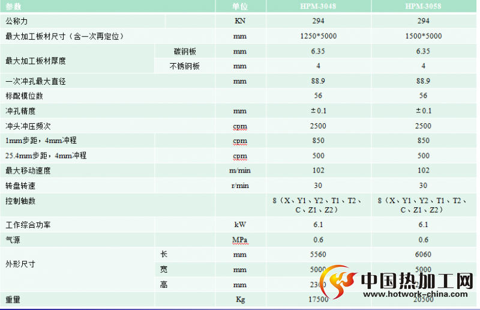Click the 高 sub-label
This screenshot has height=310, width=480.
(x=164, y=285)
